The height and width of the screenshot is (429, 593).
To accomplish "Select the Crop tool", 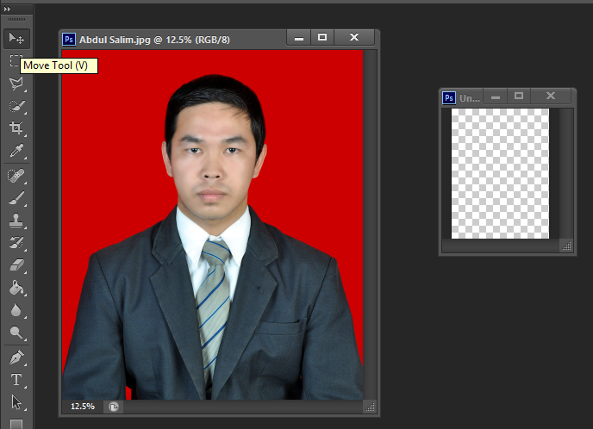I will pos(16,128).
